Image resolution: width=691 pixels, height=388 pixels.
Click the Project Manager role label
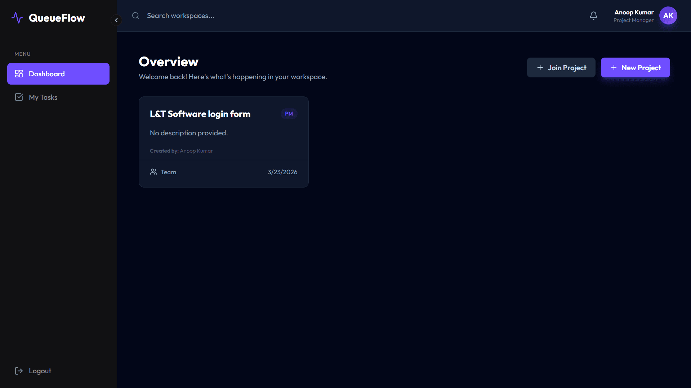tap(633, 20)
